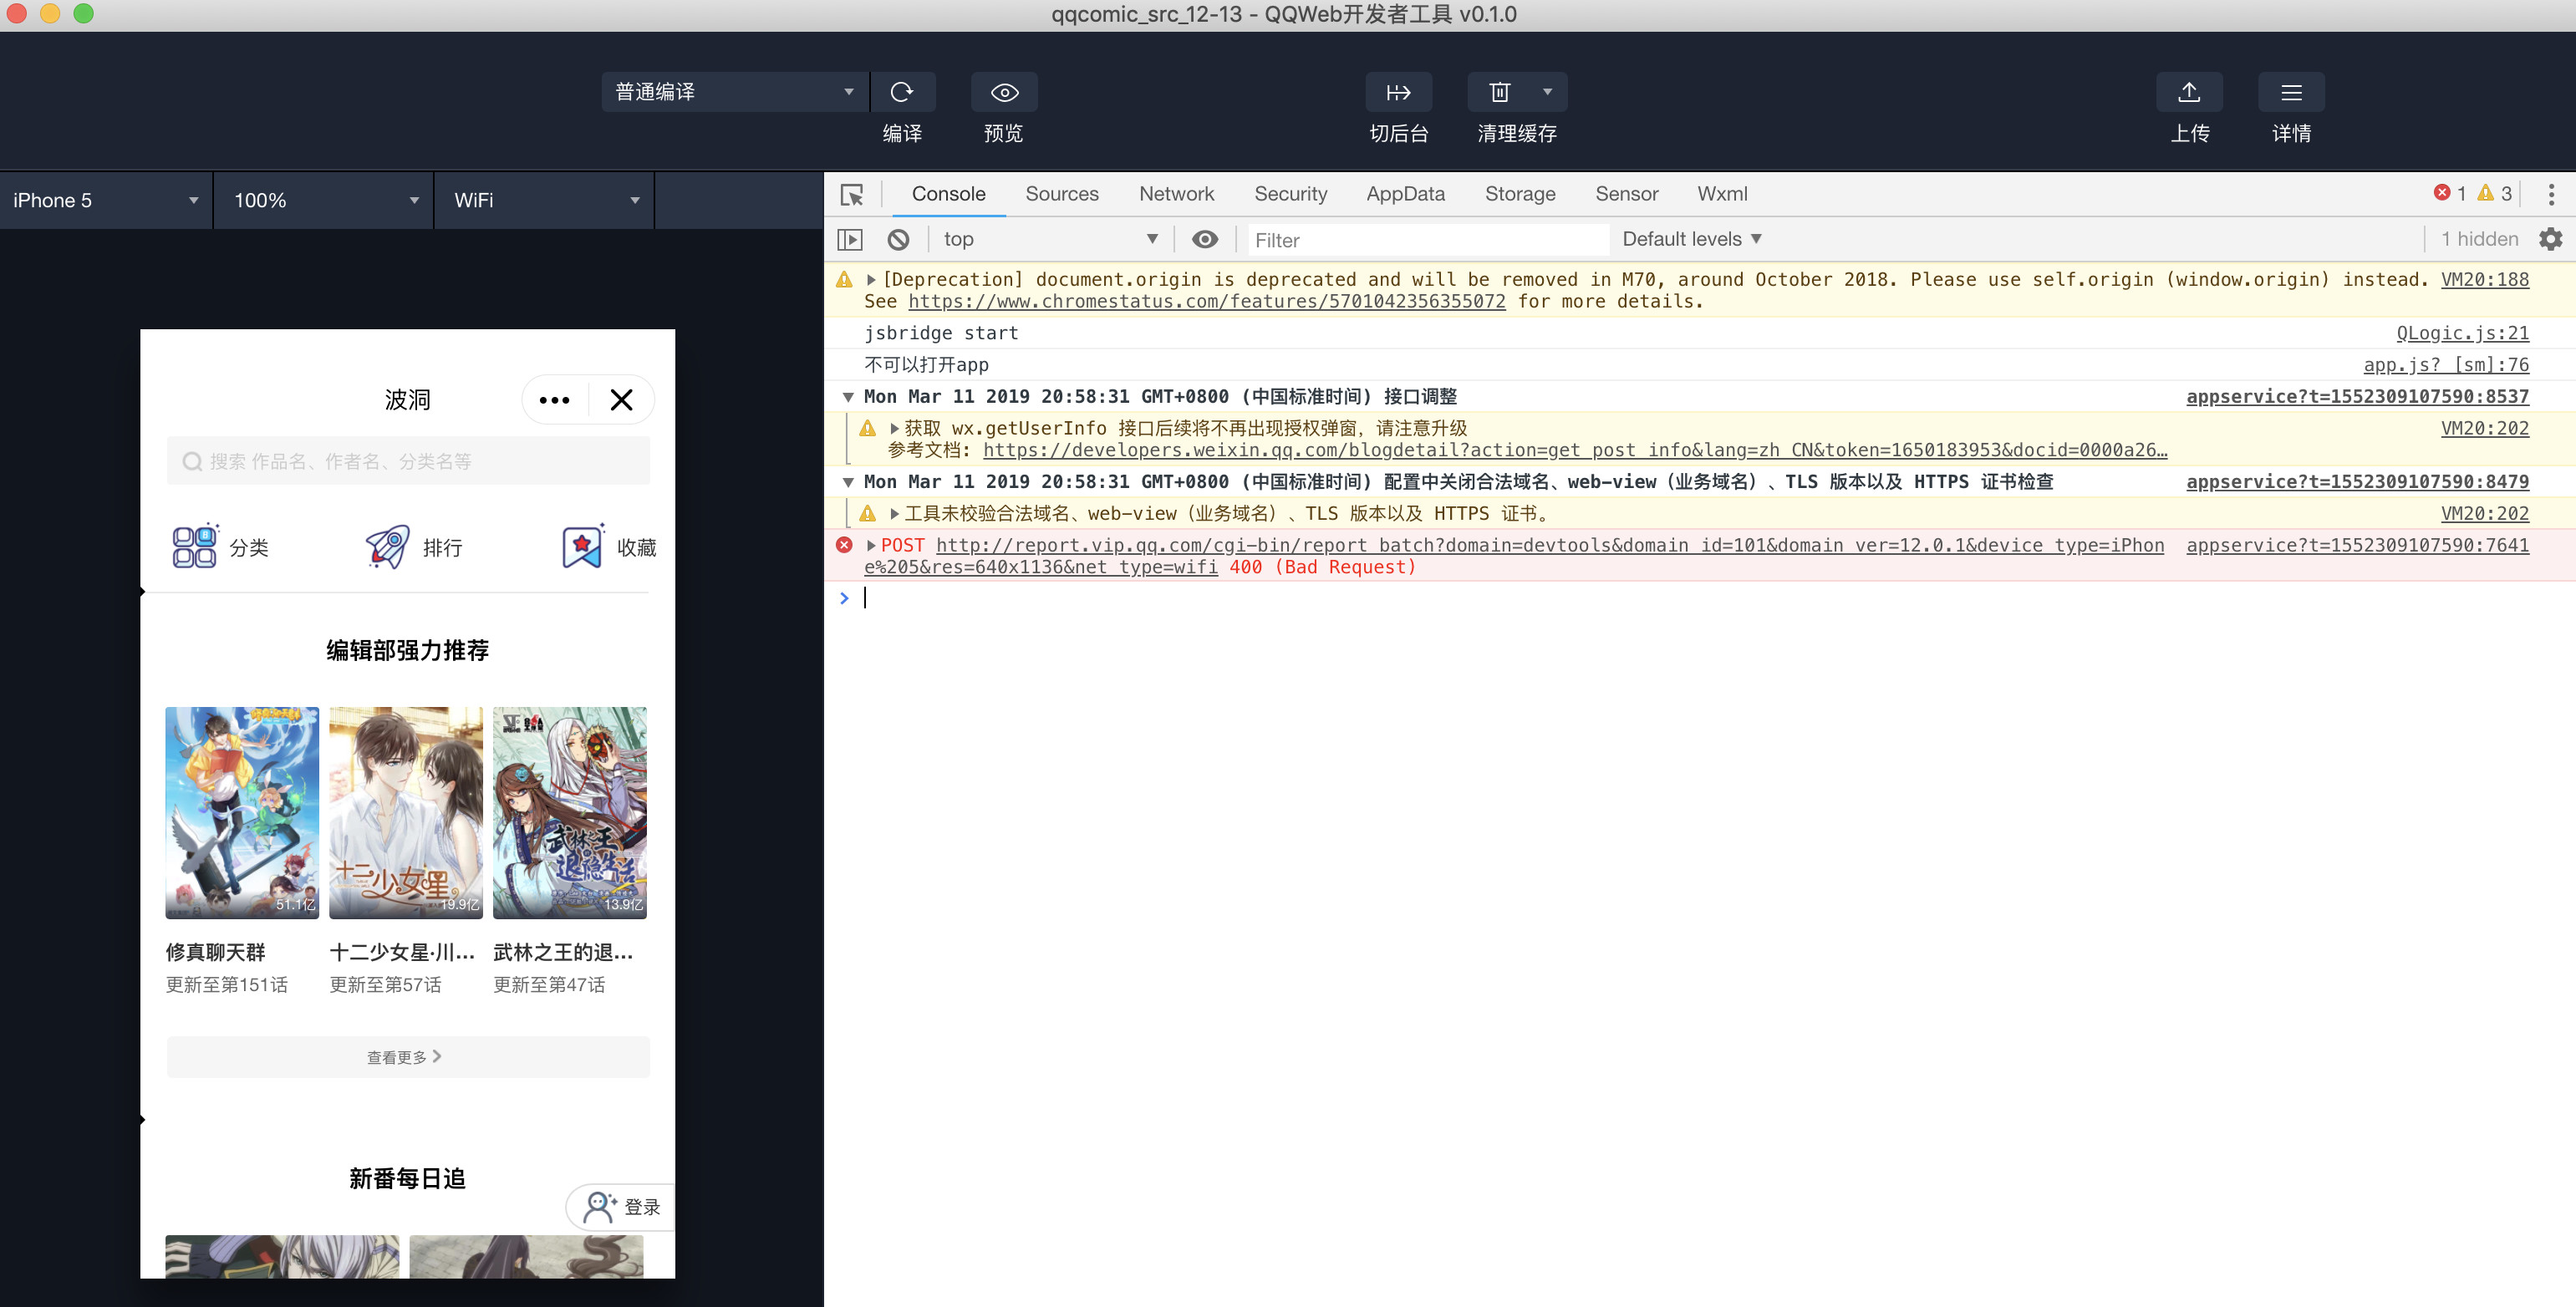Open the details hamburger icon

2290,92
